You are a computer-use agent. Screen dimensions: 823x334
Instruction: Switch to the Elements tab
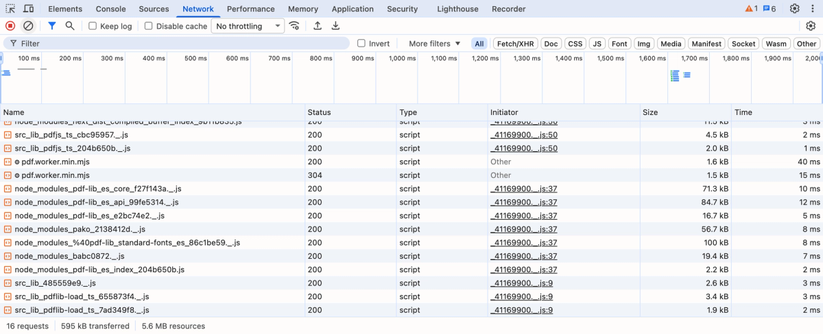click(65, 9)
